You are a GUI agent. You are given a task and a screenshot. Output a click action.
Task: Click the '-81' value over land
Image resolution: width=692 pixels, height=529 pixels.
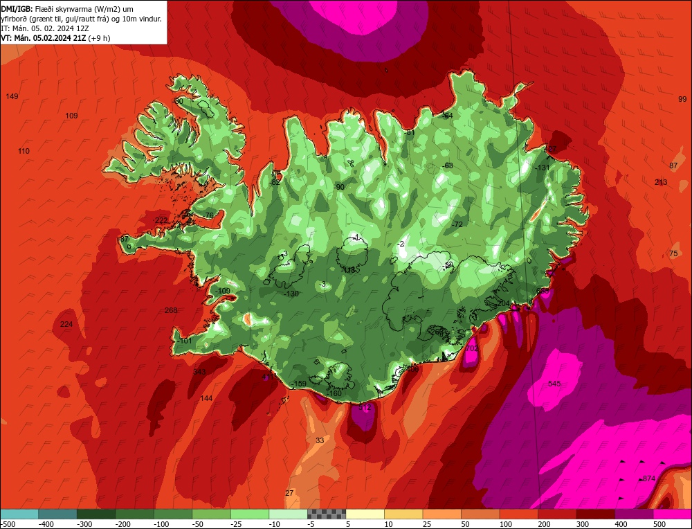click(x=410, y=132)
